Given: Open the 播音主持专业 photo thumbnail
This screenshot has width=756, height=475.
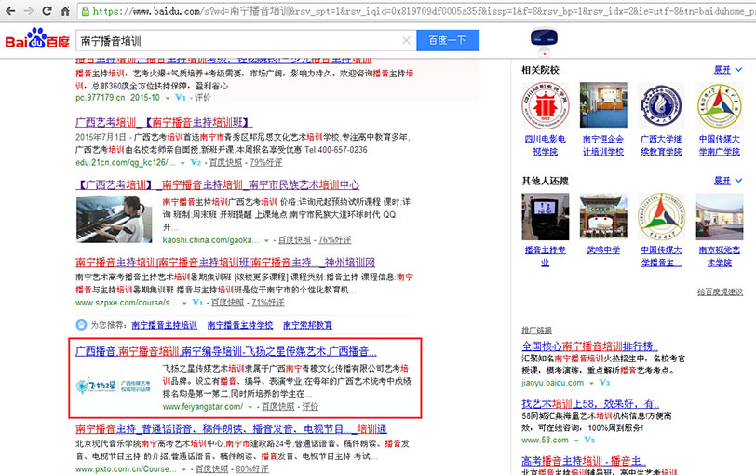Looking at the screenshot, I should coord(545,216).
